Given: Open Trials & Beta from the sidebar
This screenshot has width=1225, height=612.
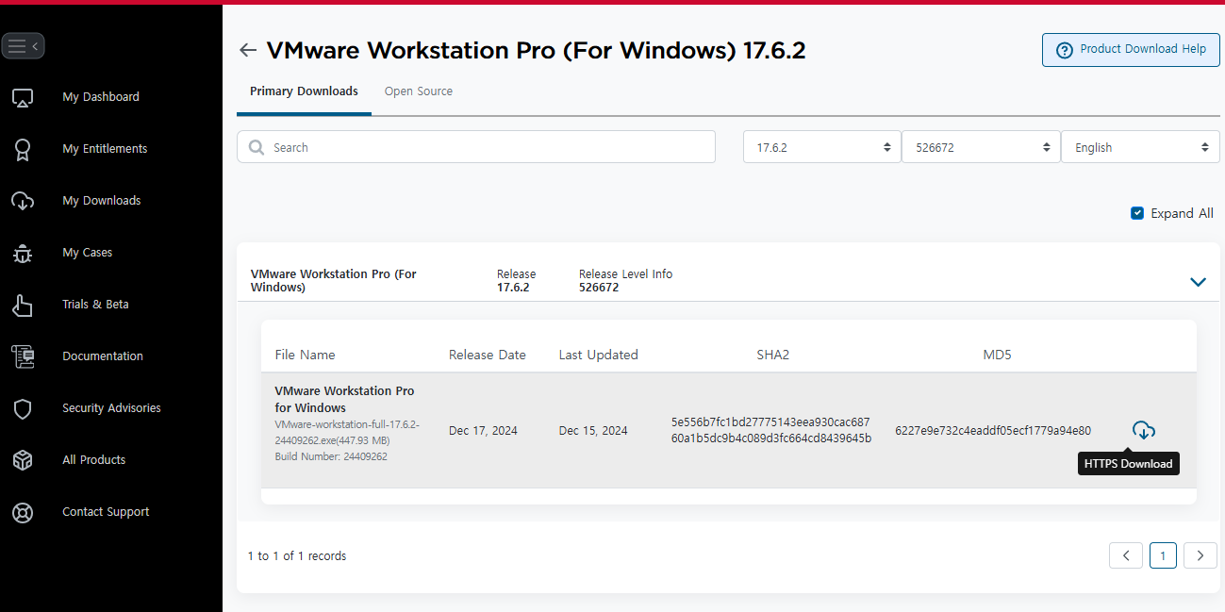Looking at the screenshot, I should (95, 305).
